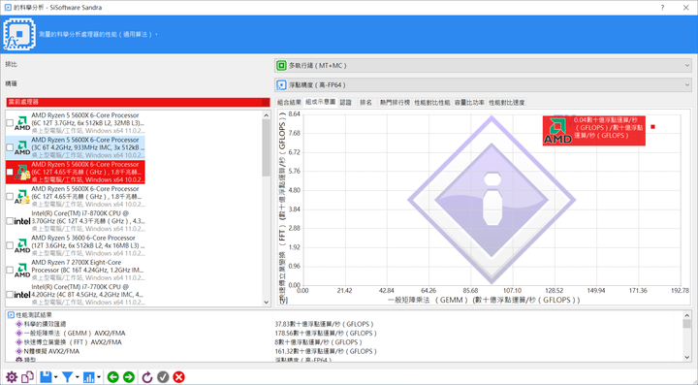Image resolution: width=698 pixels, height=385 pixels.
Task: Click the red X cancel icon
Action: (x=179, y=377)
